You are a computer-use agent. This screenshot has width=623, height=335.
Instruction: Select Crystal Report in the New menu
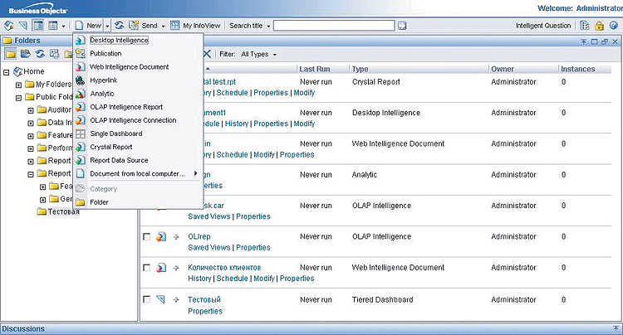(110, 147)
